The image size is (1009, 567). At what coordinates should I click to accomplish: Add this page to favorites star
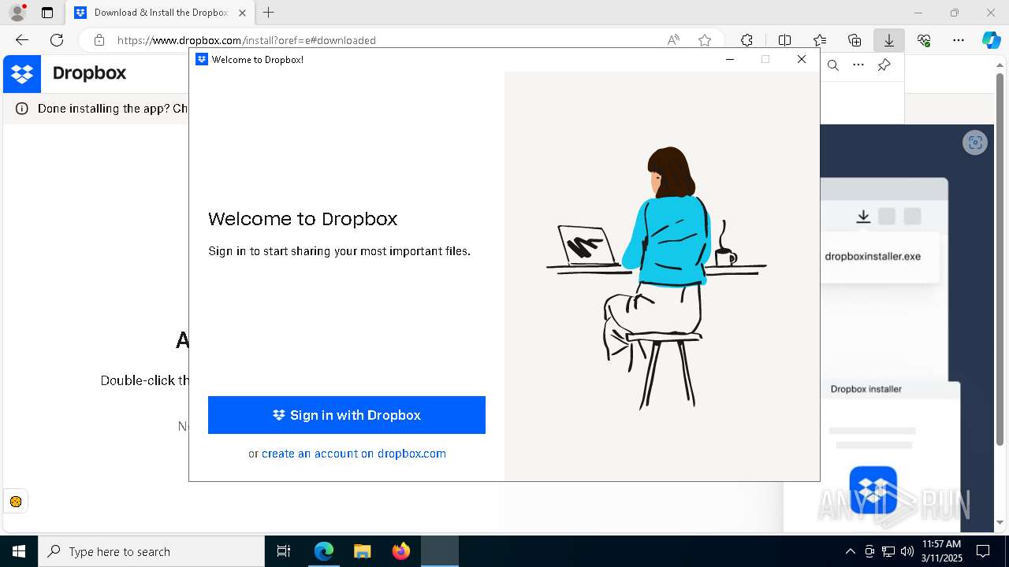point(705,40)
